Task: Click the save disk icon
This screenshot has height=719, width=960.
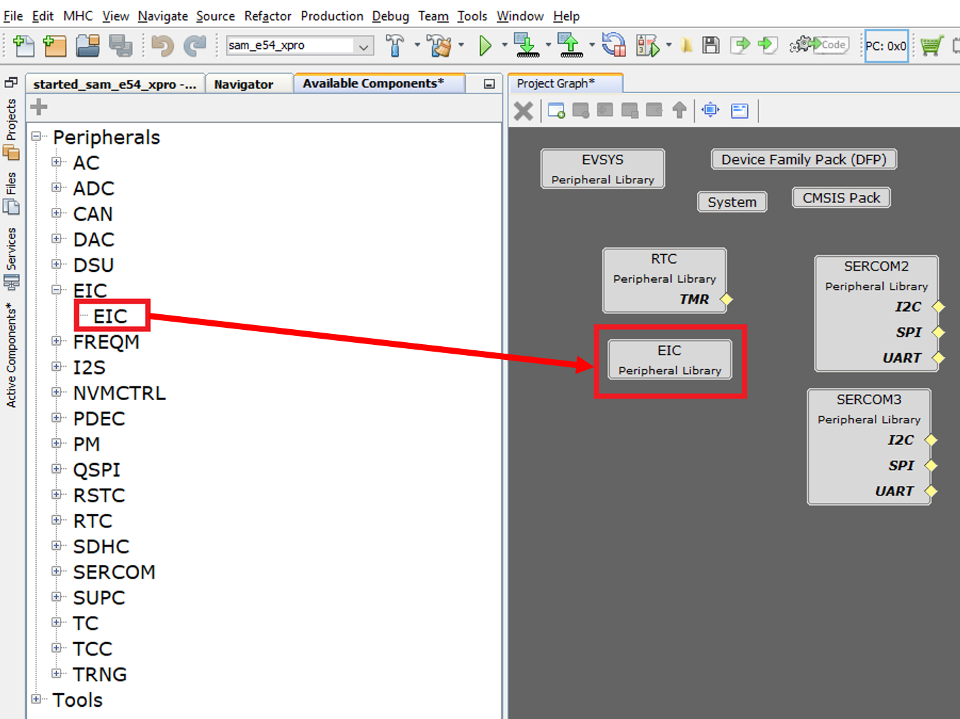Action: coord(711,46)
